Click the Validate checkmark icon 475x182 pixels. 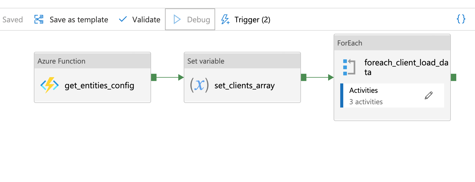(123, 20)
